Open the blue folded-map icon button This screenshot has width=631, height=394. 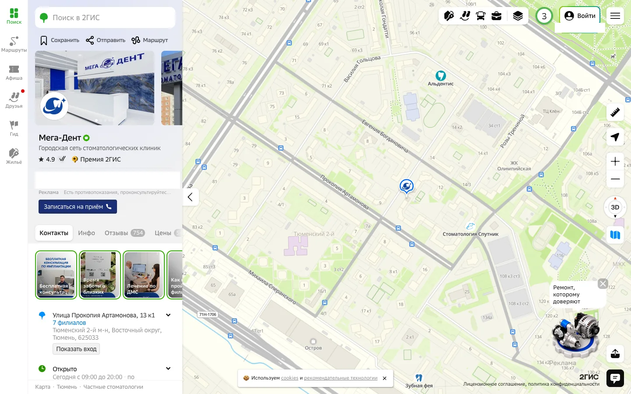[x=615, y=235]
